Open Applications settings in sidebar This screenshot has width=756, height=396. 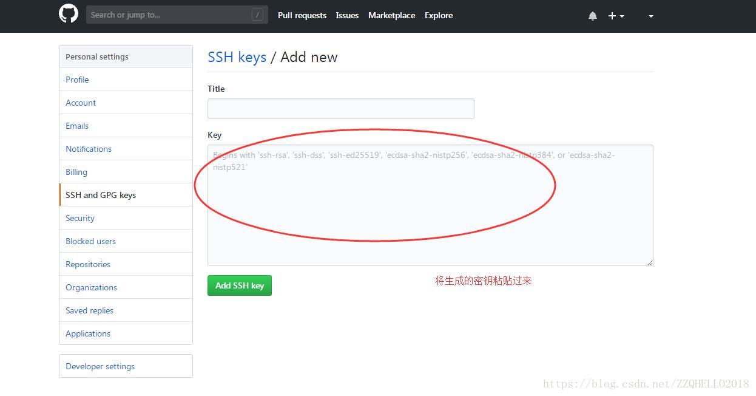coord(126,333)
